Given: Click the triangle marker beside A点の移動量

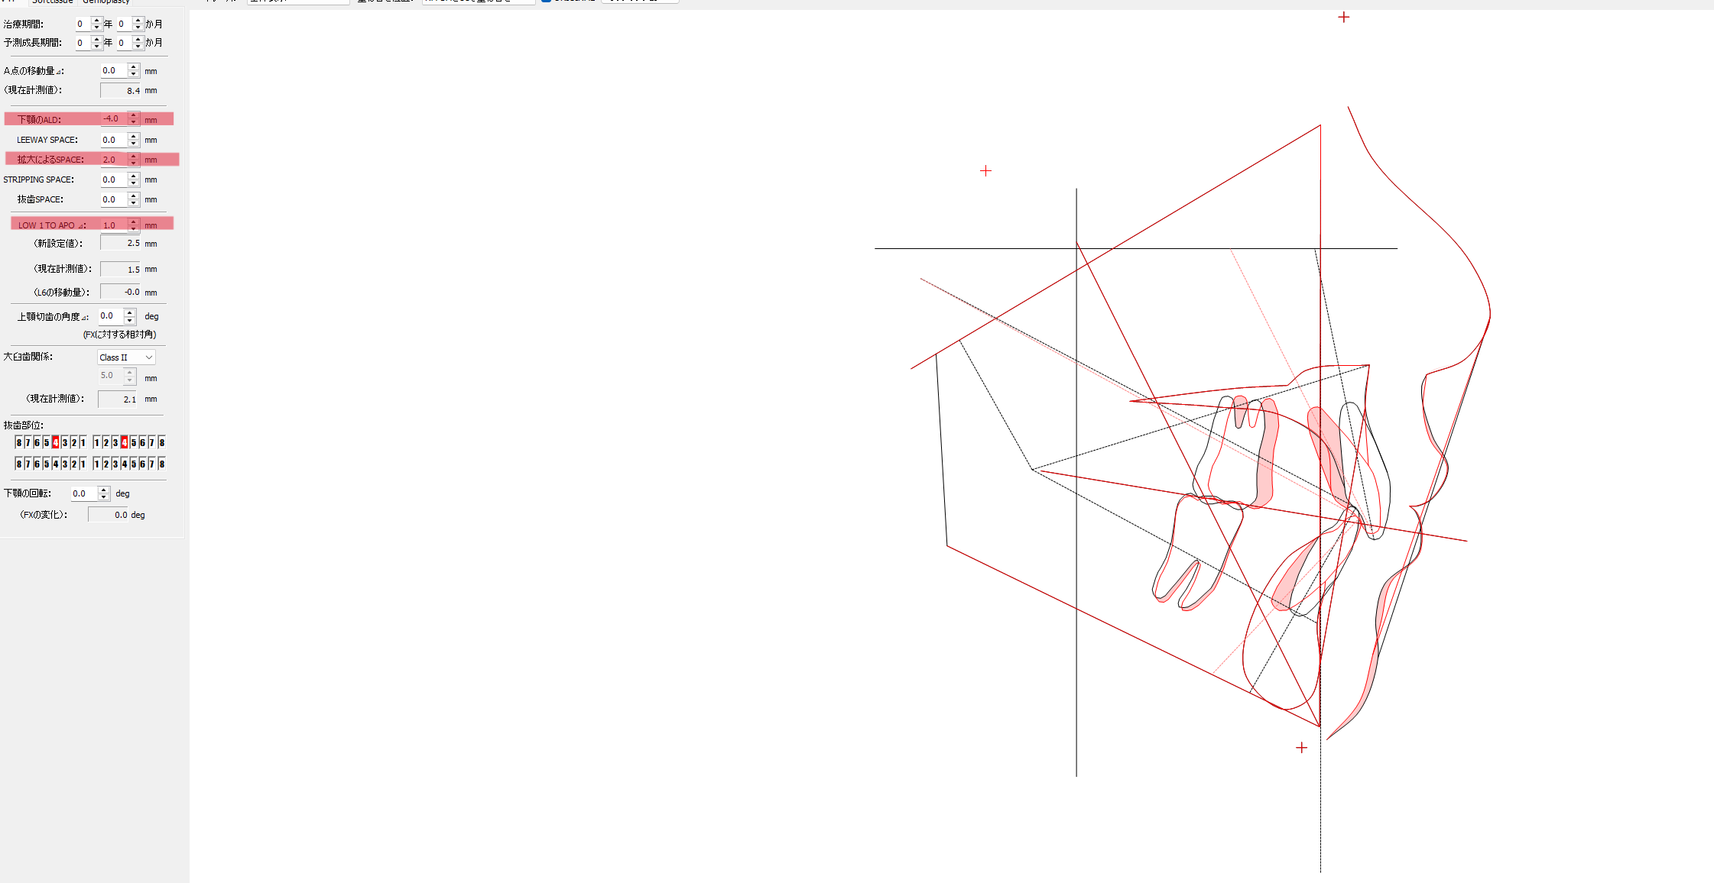Looking at the screenshot, I should pos(59,72).
